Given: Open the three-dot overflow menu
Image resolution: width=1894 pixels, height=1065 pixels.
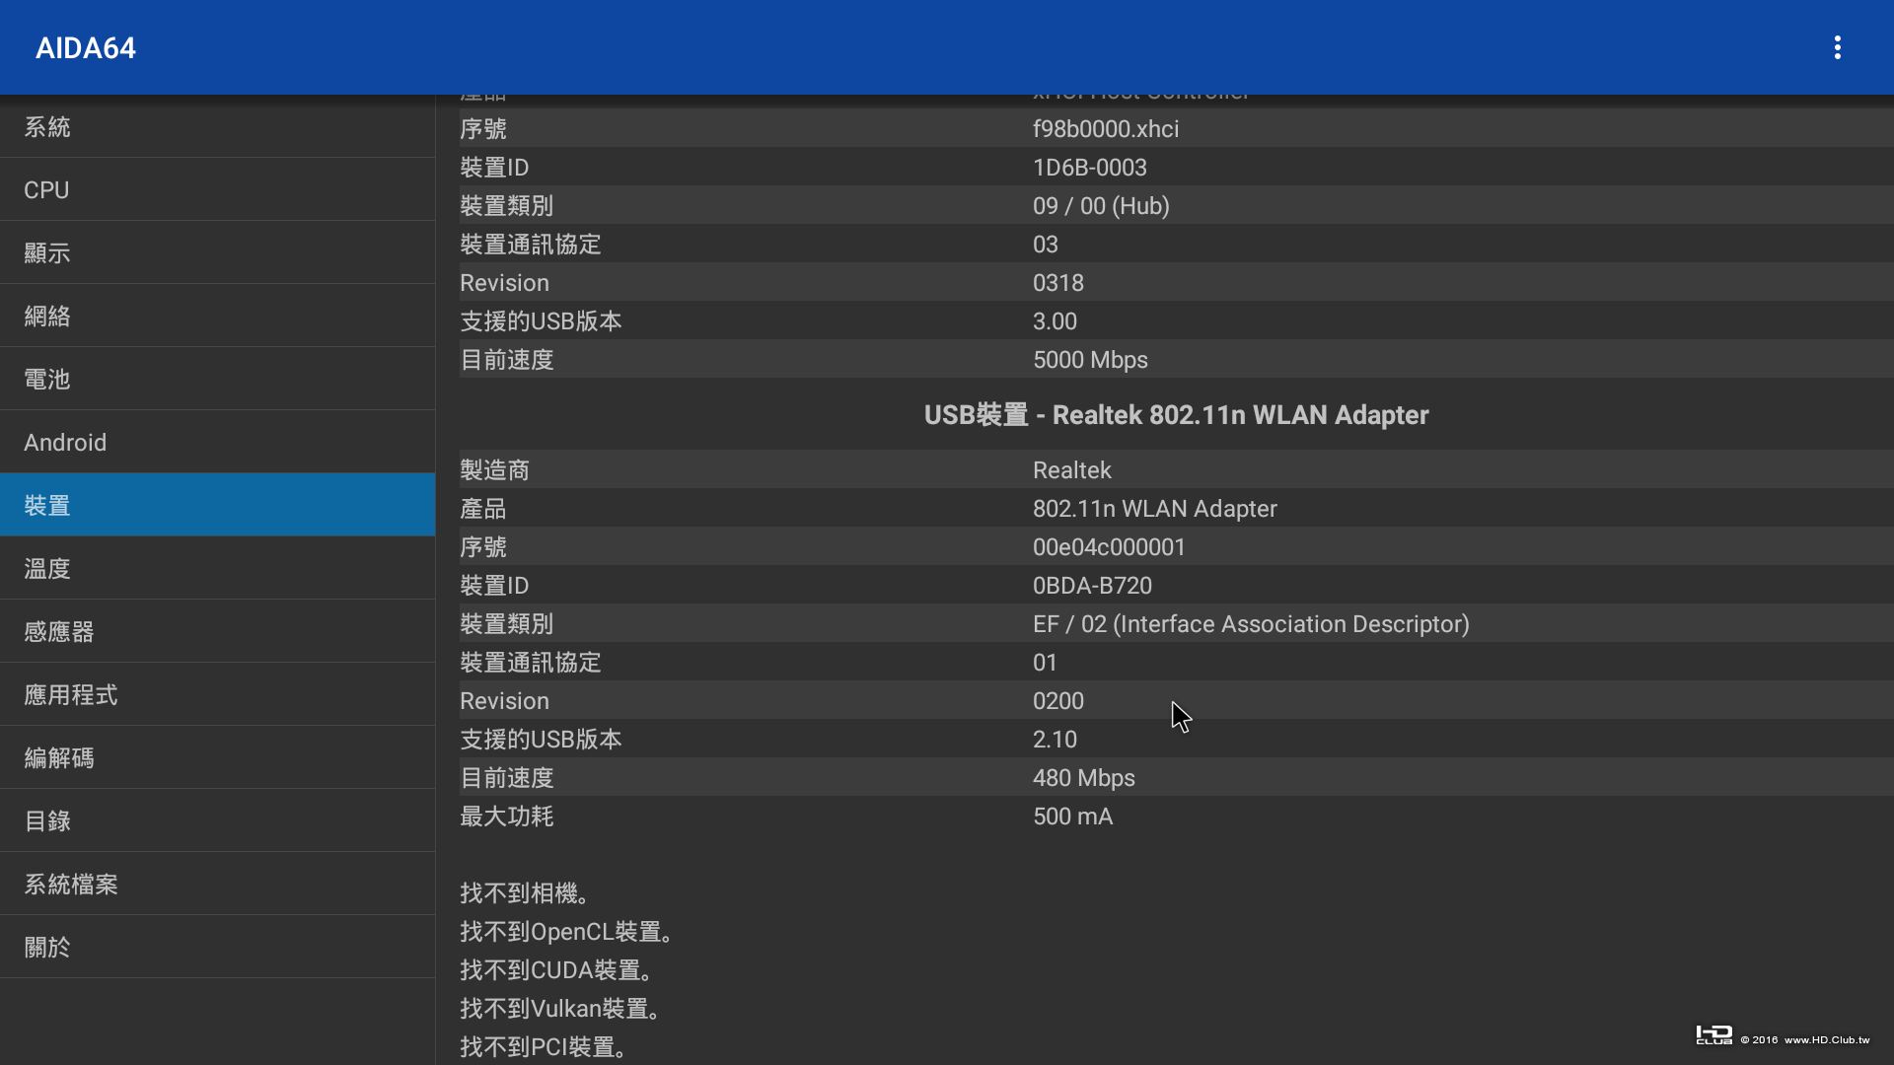Looking at the screenshot, I should (x=1837, y=47).
